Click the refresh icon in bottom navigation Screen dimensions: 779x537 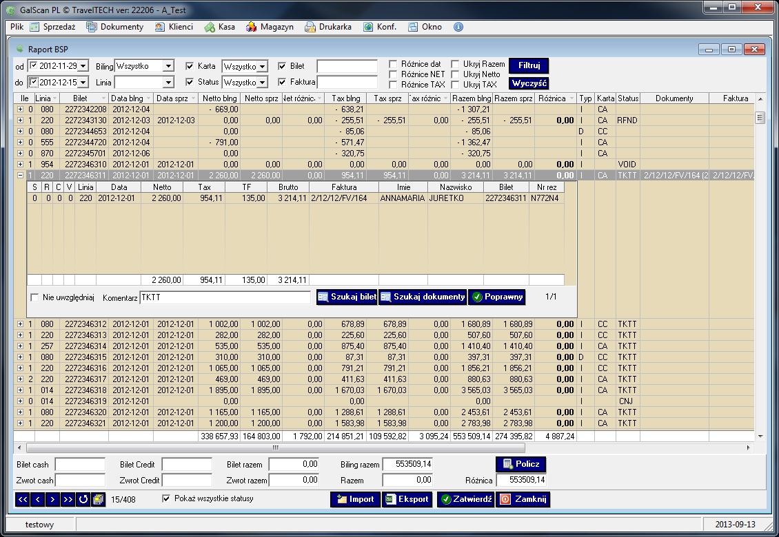click(83, 499)
